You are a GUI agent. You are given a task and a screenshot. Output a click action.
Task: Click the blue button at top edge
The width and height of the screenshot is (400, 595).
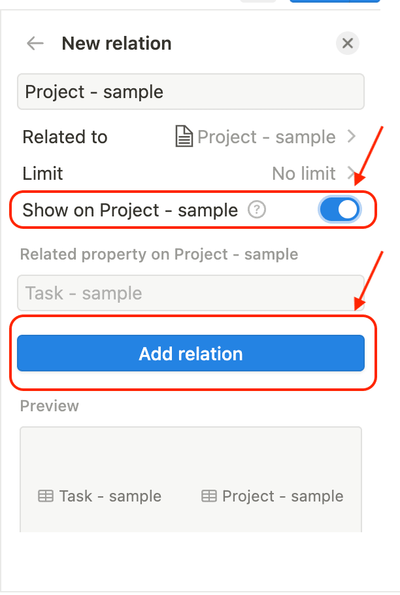[x=335, y=1]
